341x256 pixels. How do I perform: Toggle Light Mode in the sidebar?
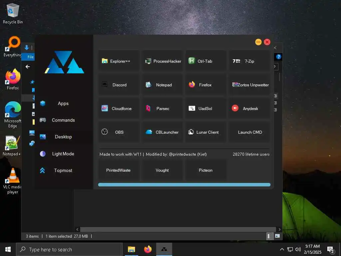(x=64, y=154)
